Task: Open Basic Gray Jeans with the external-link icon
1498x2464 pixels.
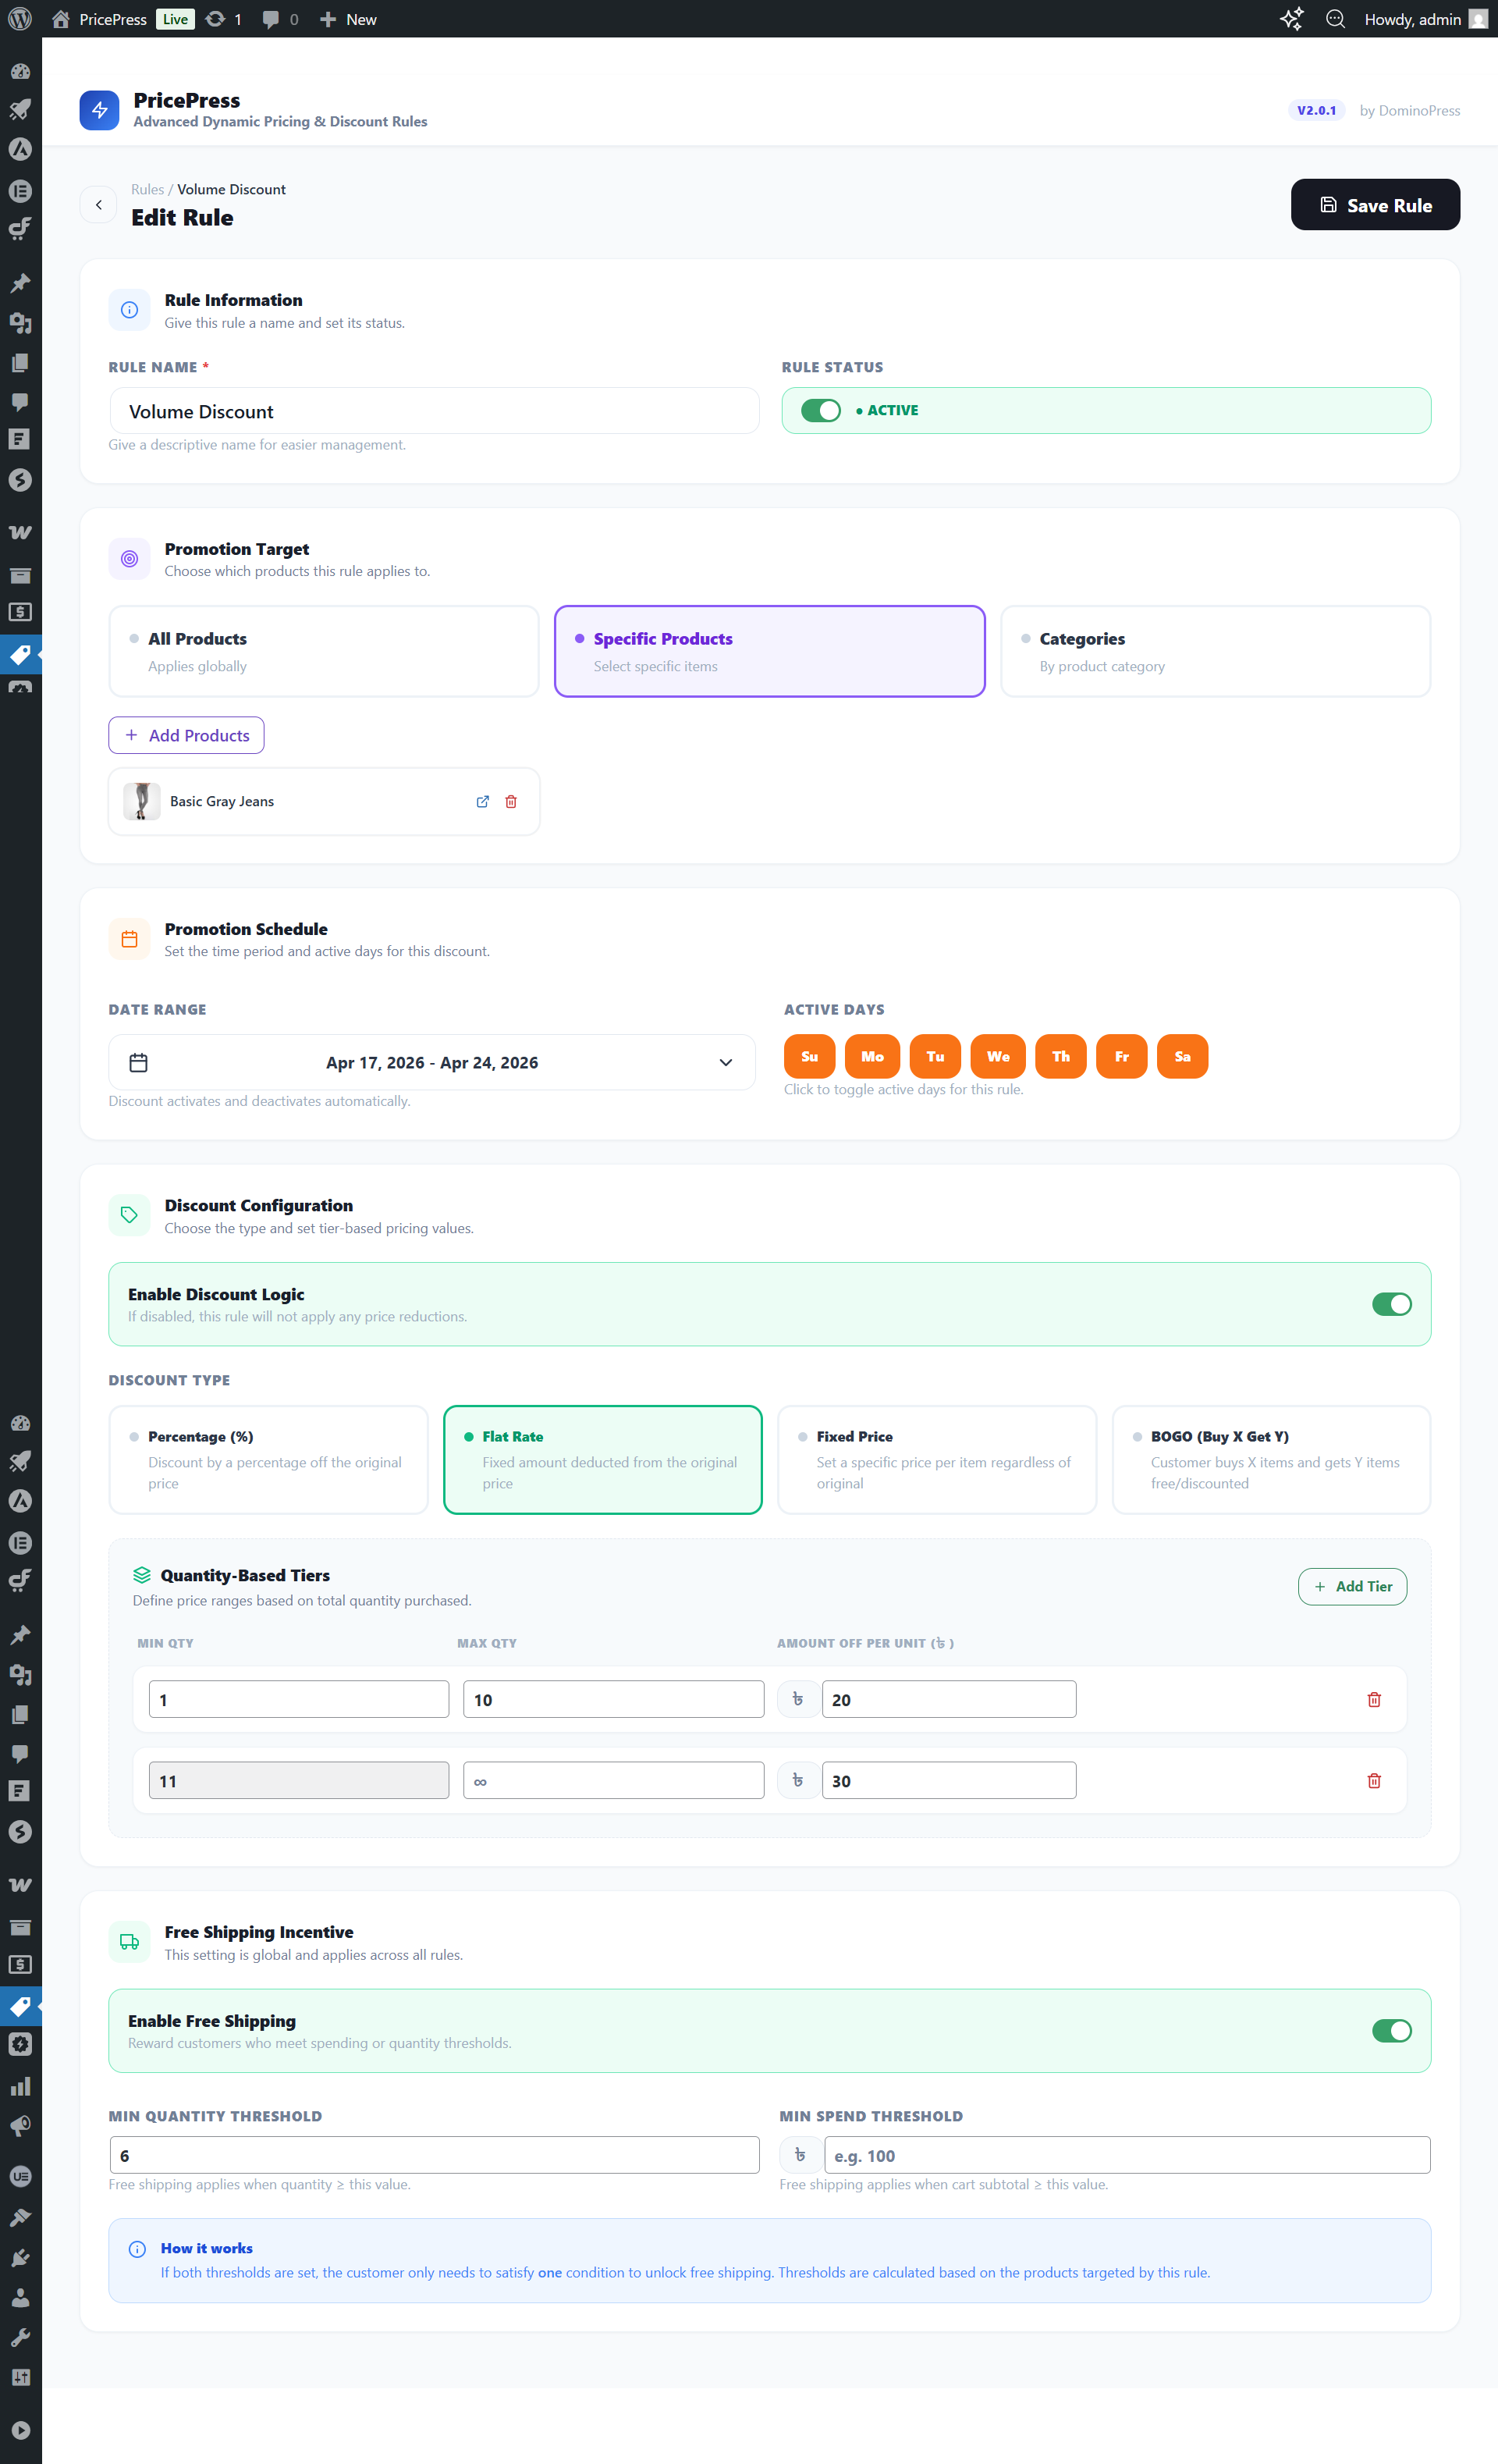Action: coord(483,801)
